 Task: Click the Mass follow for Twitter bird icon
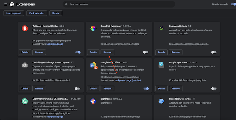tap(161, 101)
